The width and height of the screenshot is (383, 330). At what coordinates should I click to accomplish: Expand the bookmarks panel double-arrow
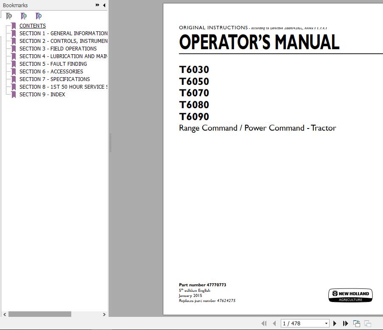[x=98, y=5]
